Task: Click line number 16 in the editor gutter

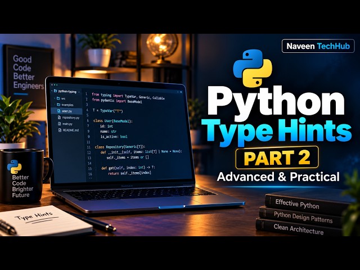Action: [90, 174]
